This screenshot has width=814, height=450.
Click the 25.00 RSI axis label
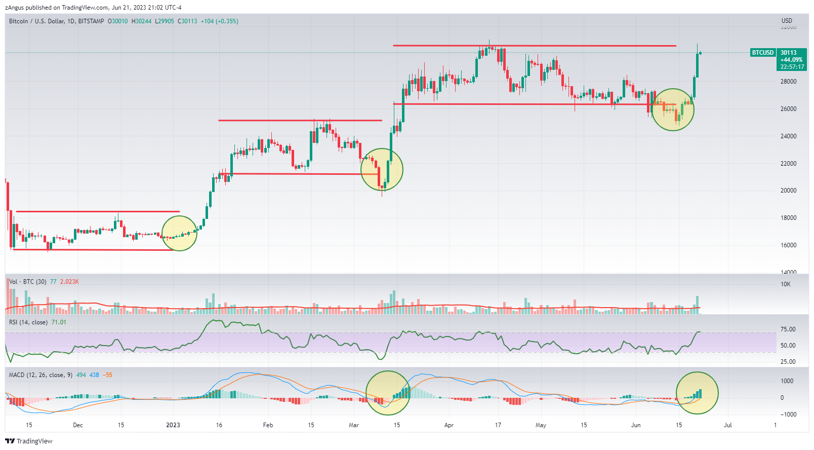click(x=788, y=362)
